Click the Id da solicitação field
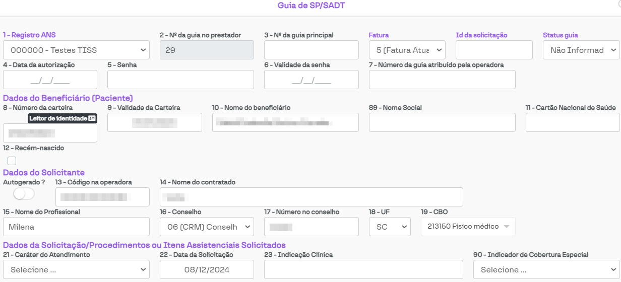 coord(494,50)
